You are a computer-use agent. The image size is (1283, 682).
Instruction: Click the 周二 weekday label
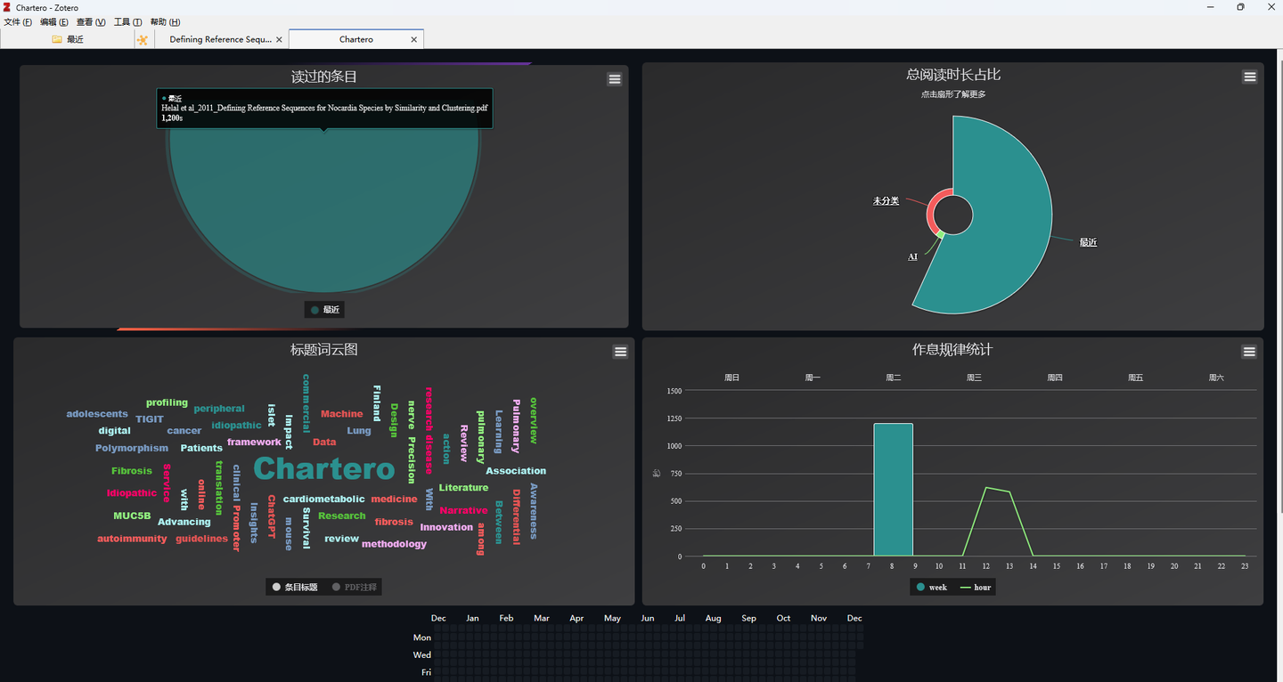[x=893, y=378]
